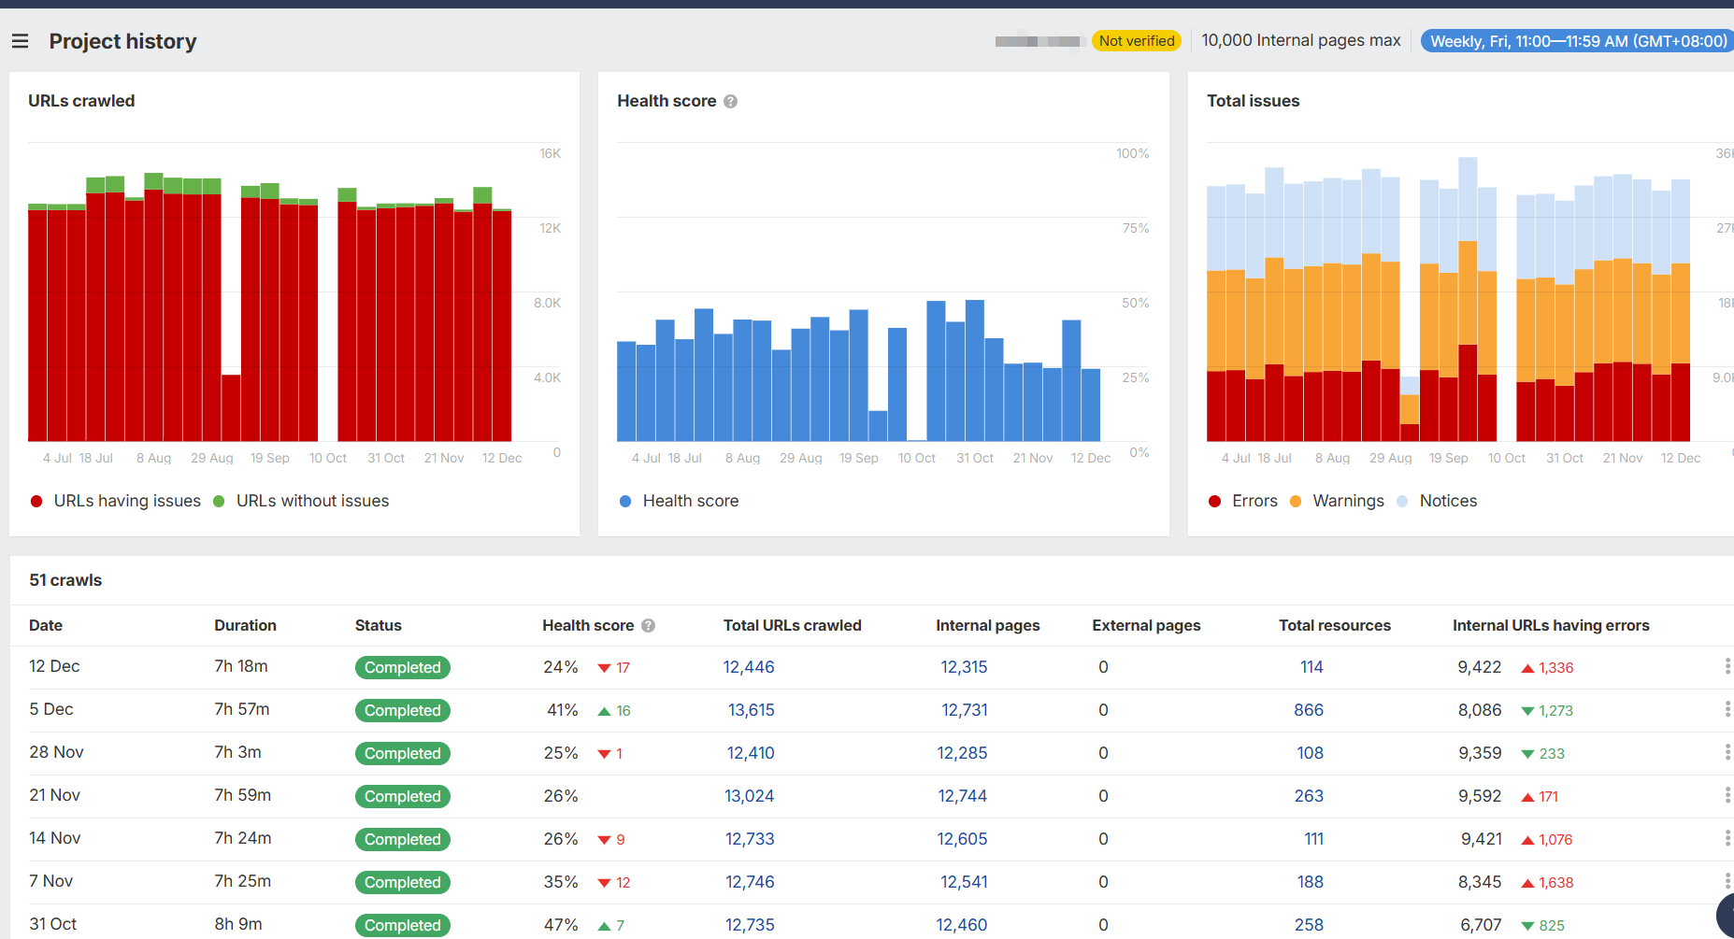
Task: Open the weekly crawl schedule selector
Action: [x=1576, y=40]
